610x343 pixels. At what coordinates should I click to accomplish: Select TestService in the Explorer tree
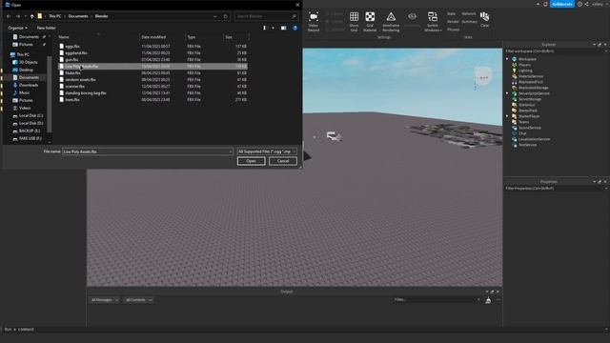(x=527, y=145)
